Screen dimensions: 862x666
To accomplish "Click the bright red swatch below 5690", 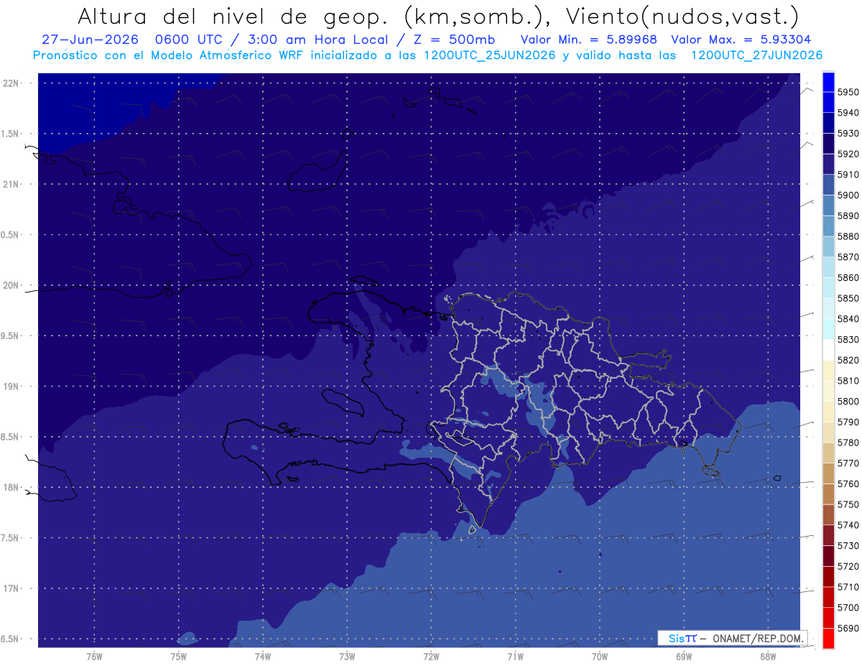I will (x=828, y=639).
